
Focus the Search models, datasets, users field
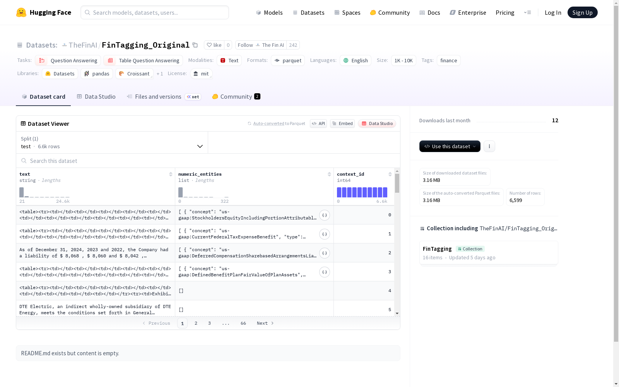pos(155,12)
